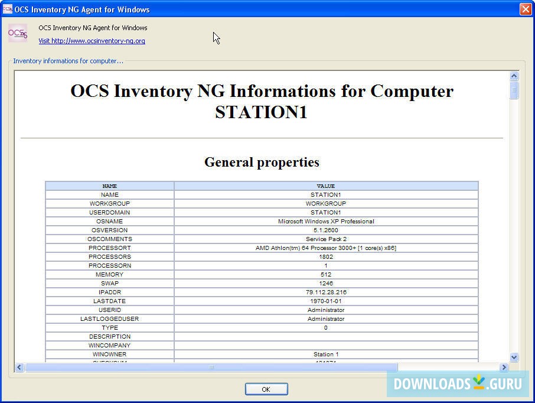Click the IPADDR row label

[109, 292]
